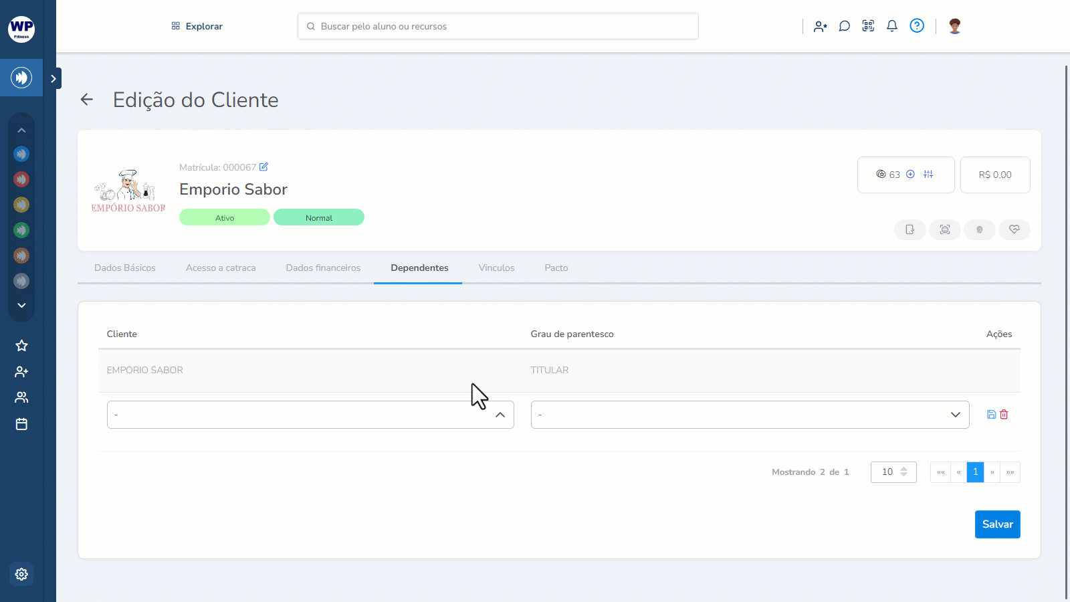
Task: Expand the Cliente dropdown field
Action: click(310, 415)
